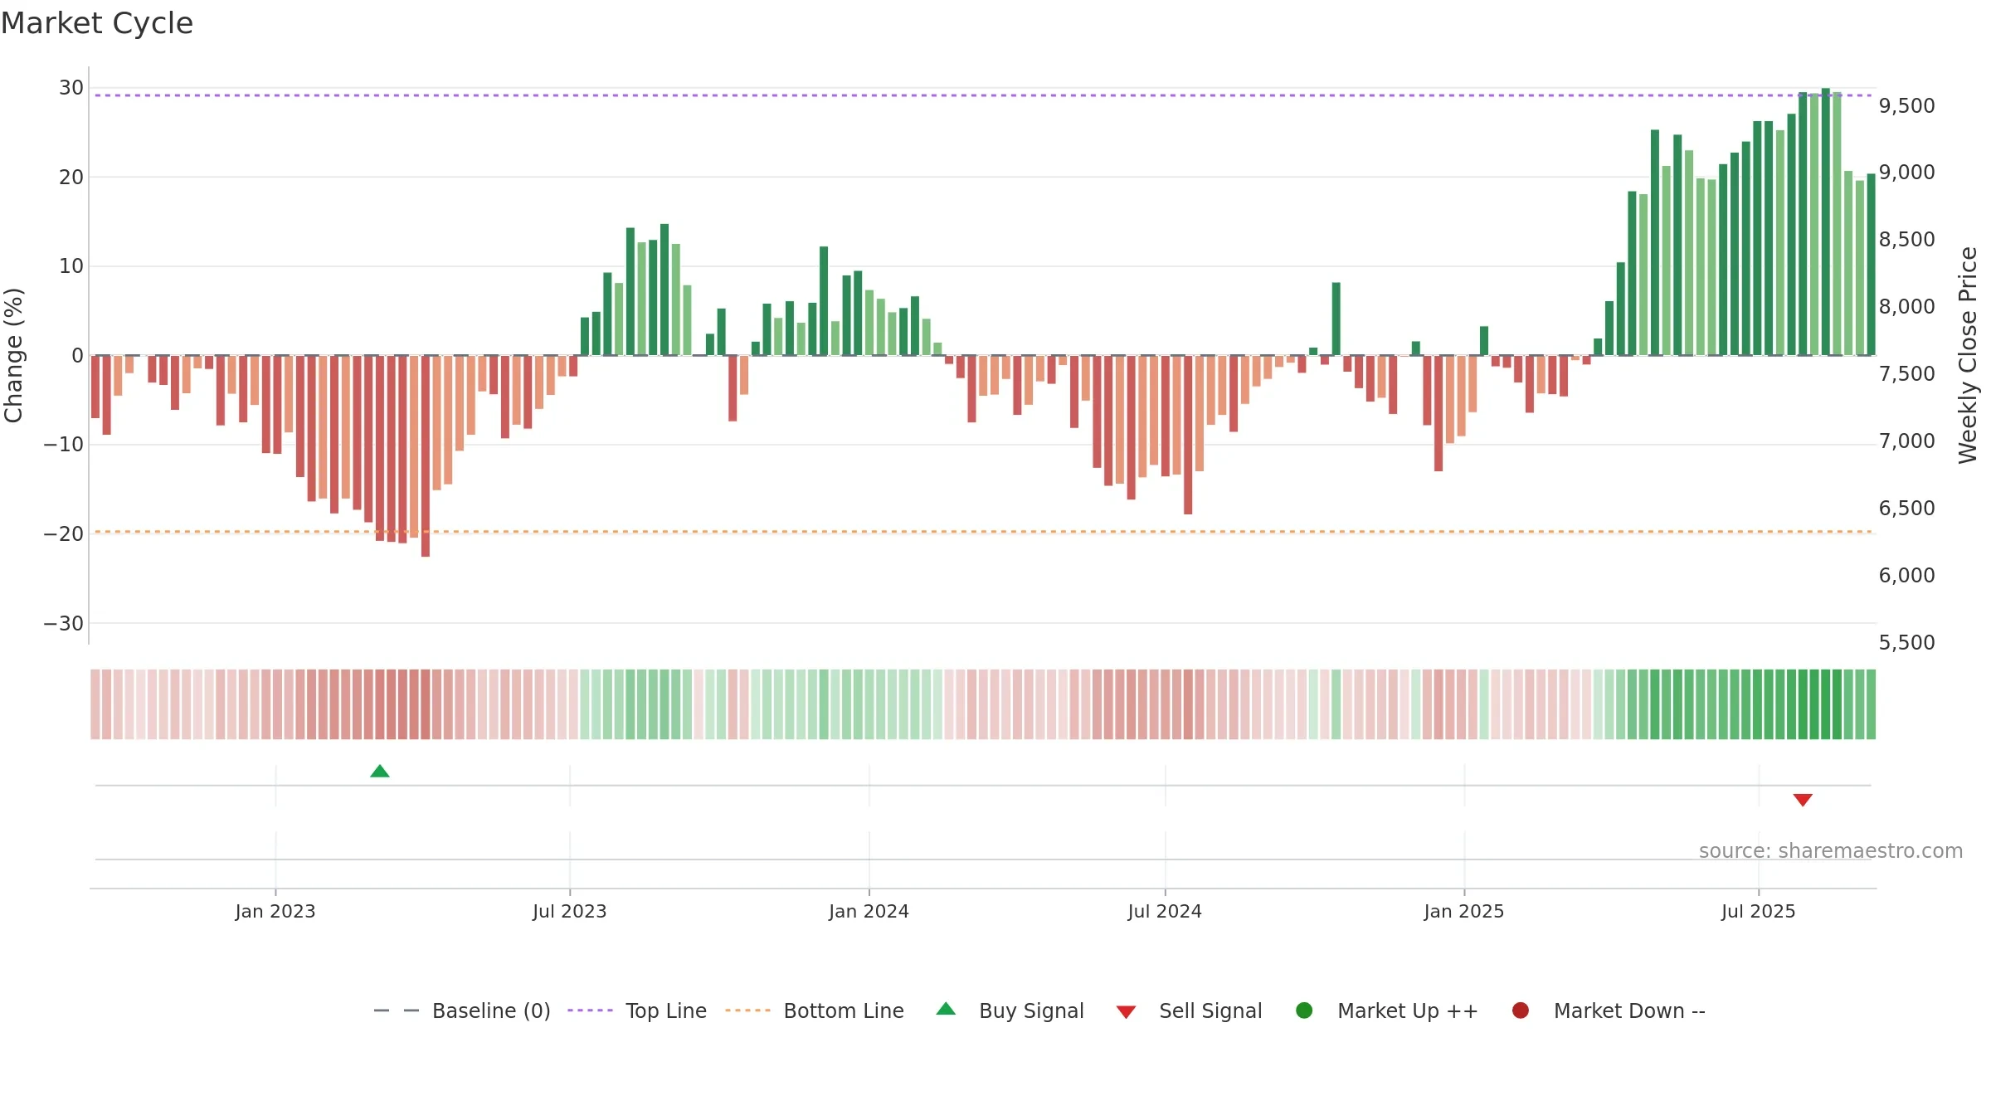Image resolution: width=1991 pixels, height=1120 pixels.
Task: Click the leftmost red bar of the chart
Action: [95, 387]
